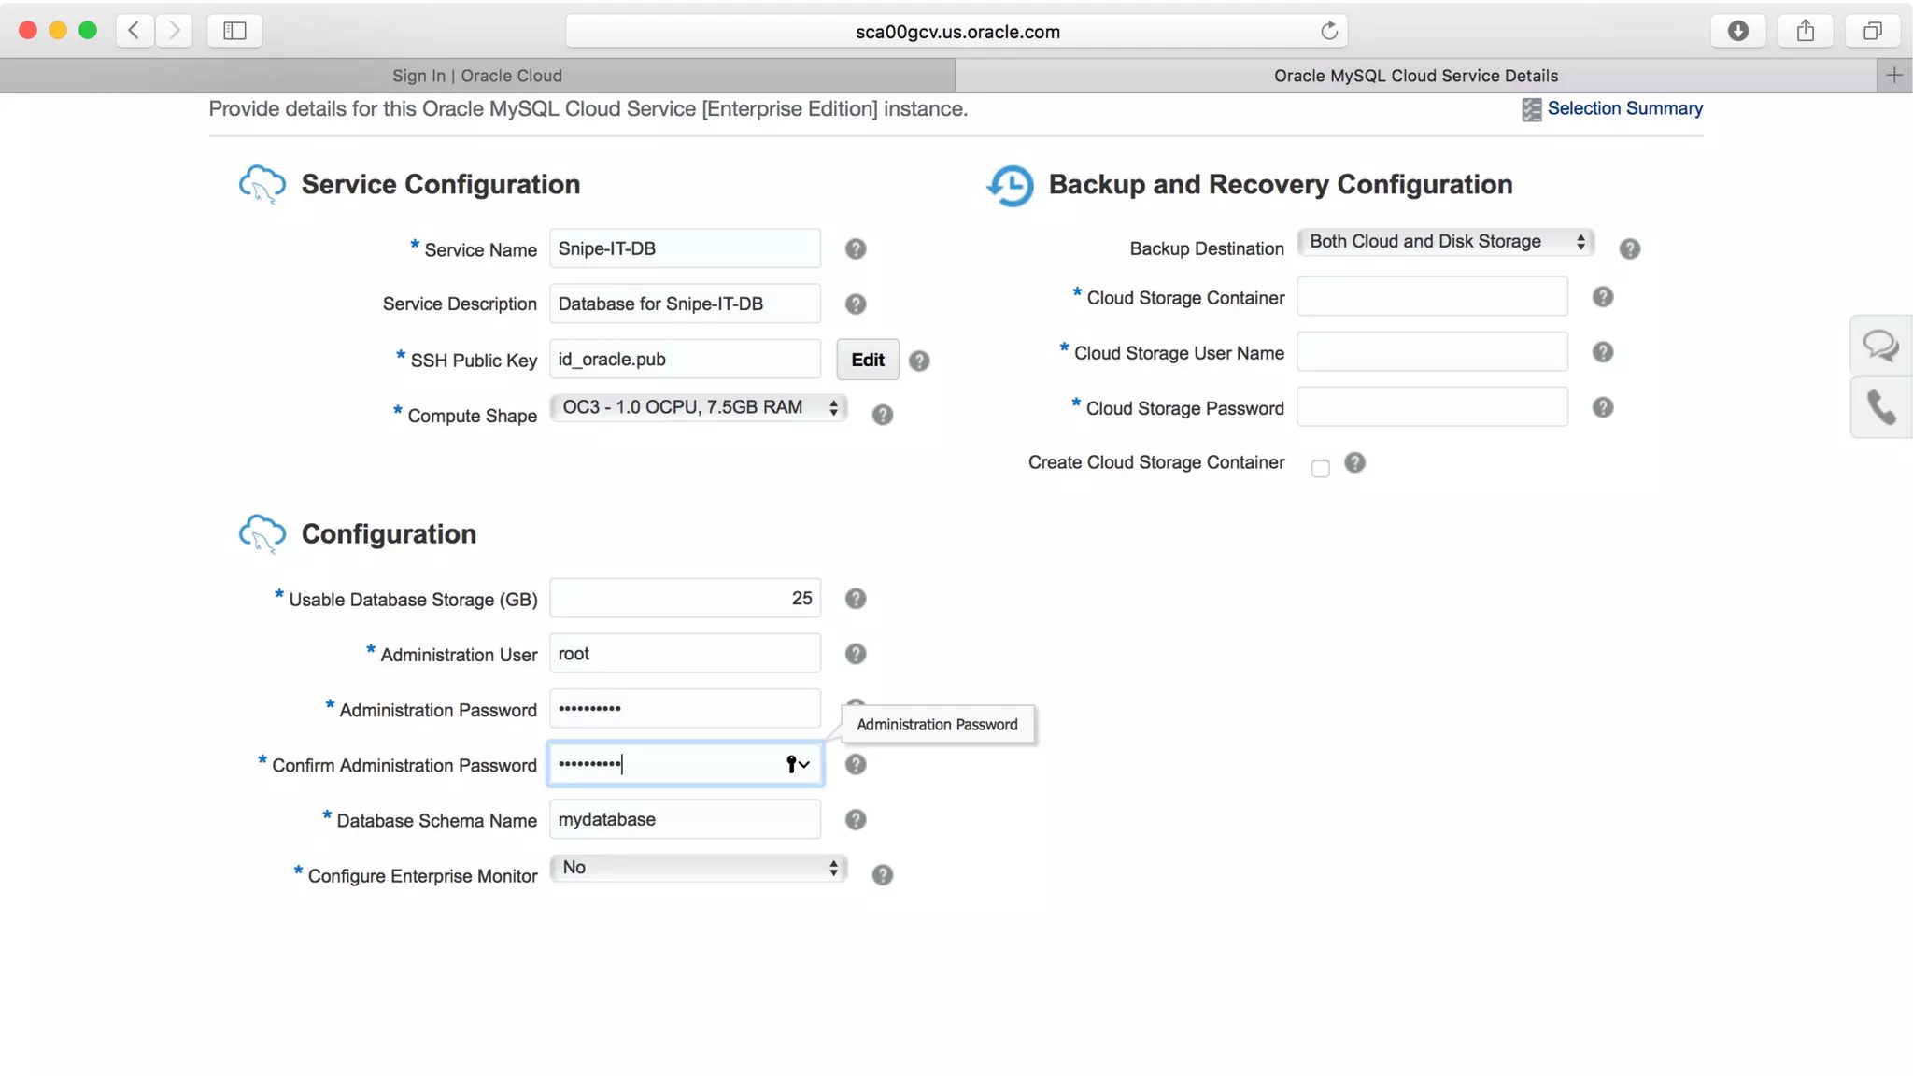Enable Create Cloud Storage Container checkbox
The height and width of the screenshot is (1076, 1913).
[x=1320, y=468]
